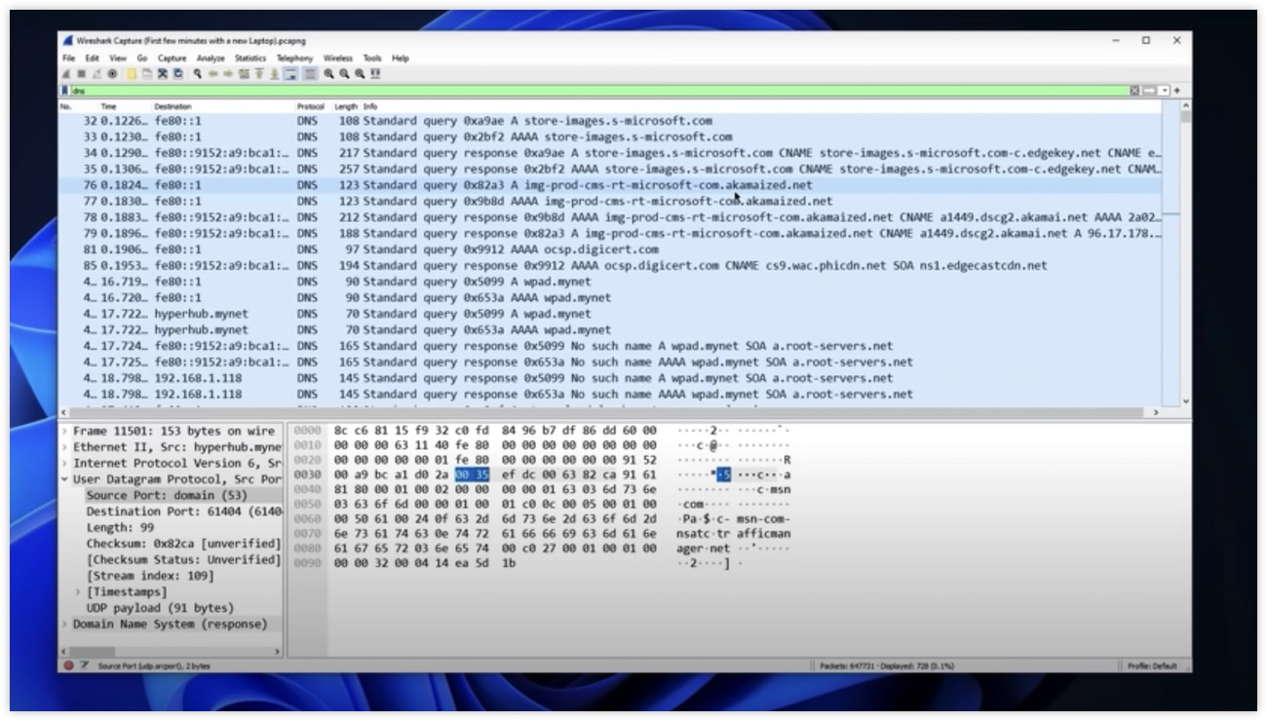
Task: Click the open capture file folder icon
Action: pos(131,74)
